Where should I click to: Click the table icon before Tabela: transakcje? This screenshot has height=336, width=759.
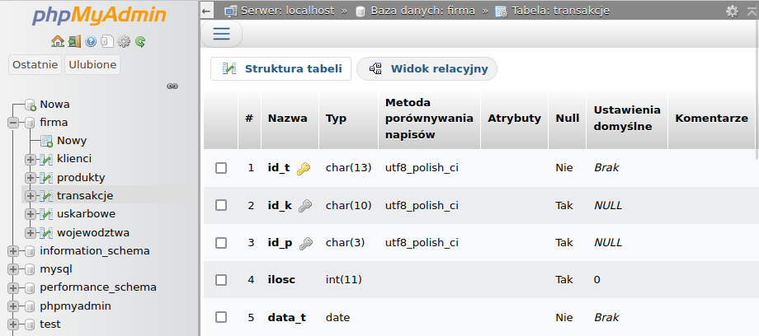pos(501,11)
